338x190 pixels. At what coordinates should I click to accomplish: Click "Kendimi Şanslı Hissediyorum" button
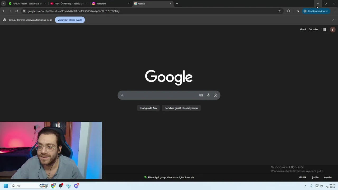pos(181,108)
